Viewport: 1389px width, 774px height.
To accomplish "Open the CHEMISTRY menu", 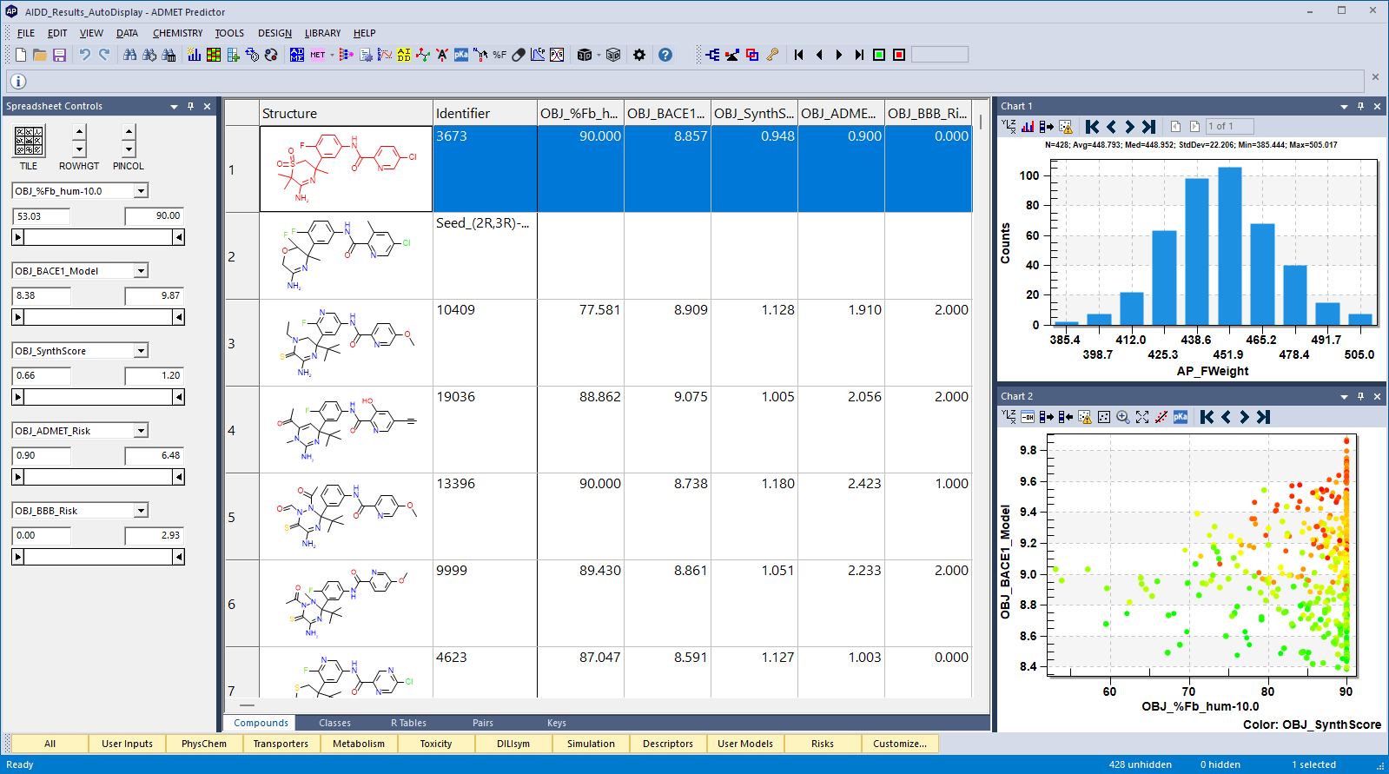I will tap(177, 33).
